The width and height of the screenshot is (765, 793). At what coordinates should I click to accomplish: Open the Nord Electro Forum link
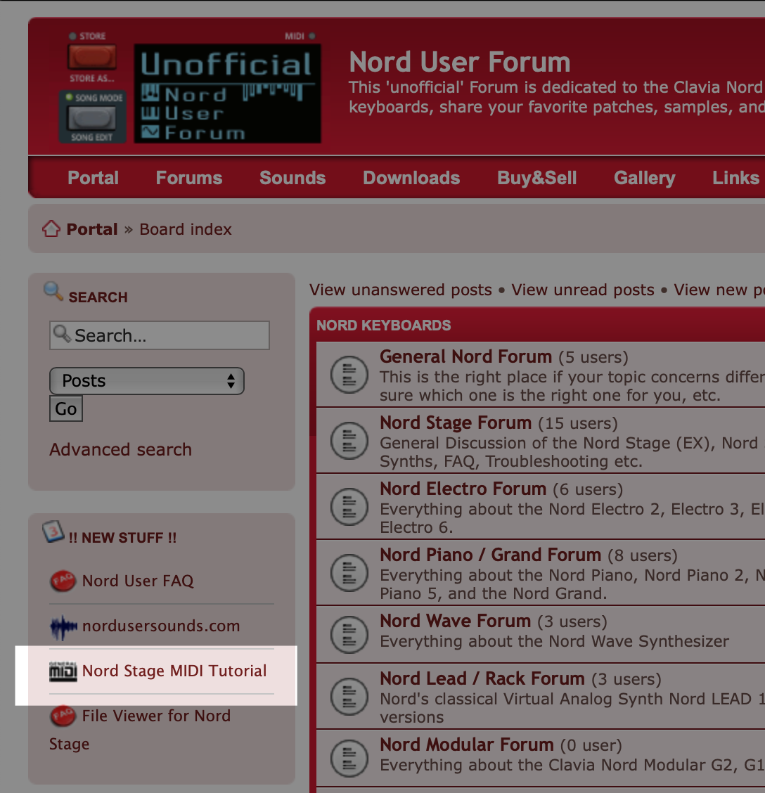point(463,489)
